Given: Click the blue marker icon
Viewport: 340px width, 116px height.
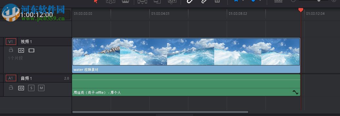Looking at the screenshot, I should [x=253, y=1].
